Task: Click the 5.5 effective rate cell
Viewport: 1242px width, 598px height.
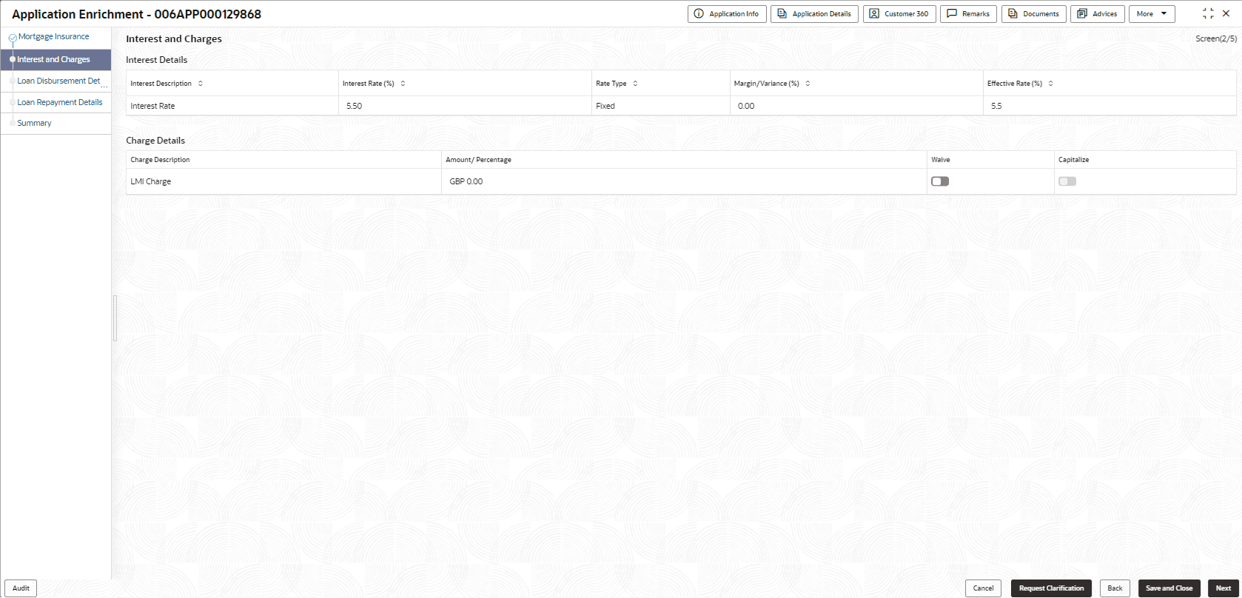Action: coord(1110,106)
